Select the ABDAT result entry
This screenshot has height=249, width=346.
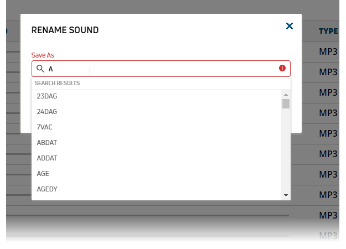click(x=47, y=143)
